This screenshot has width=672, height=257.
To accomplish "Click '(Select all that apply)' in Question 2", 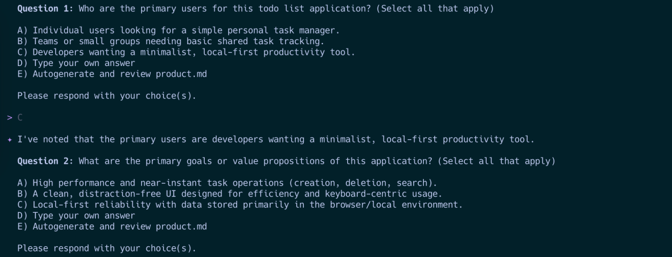I will (496, 161).
